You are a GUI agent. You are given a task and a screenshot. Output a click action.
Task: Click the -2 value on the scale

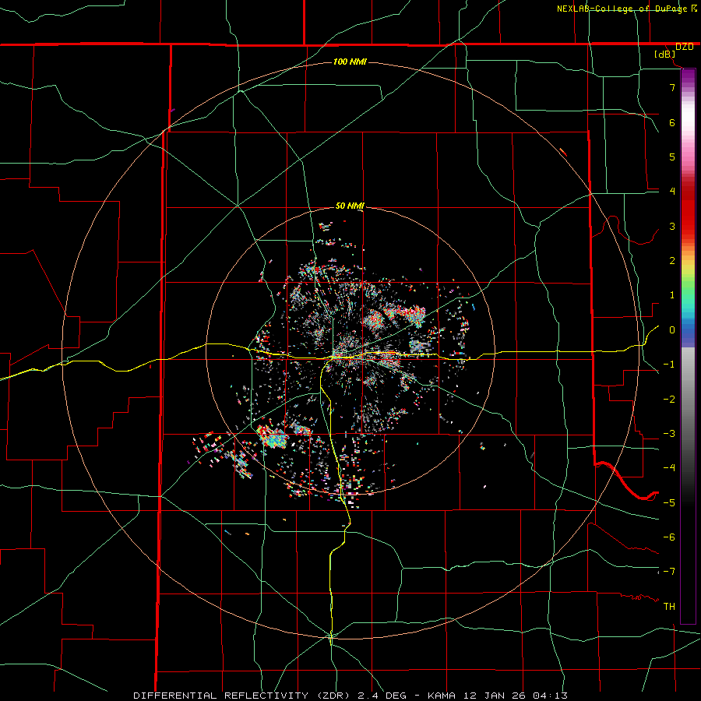(669, 400)
